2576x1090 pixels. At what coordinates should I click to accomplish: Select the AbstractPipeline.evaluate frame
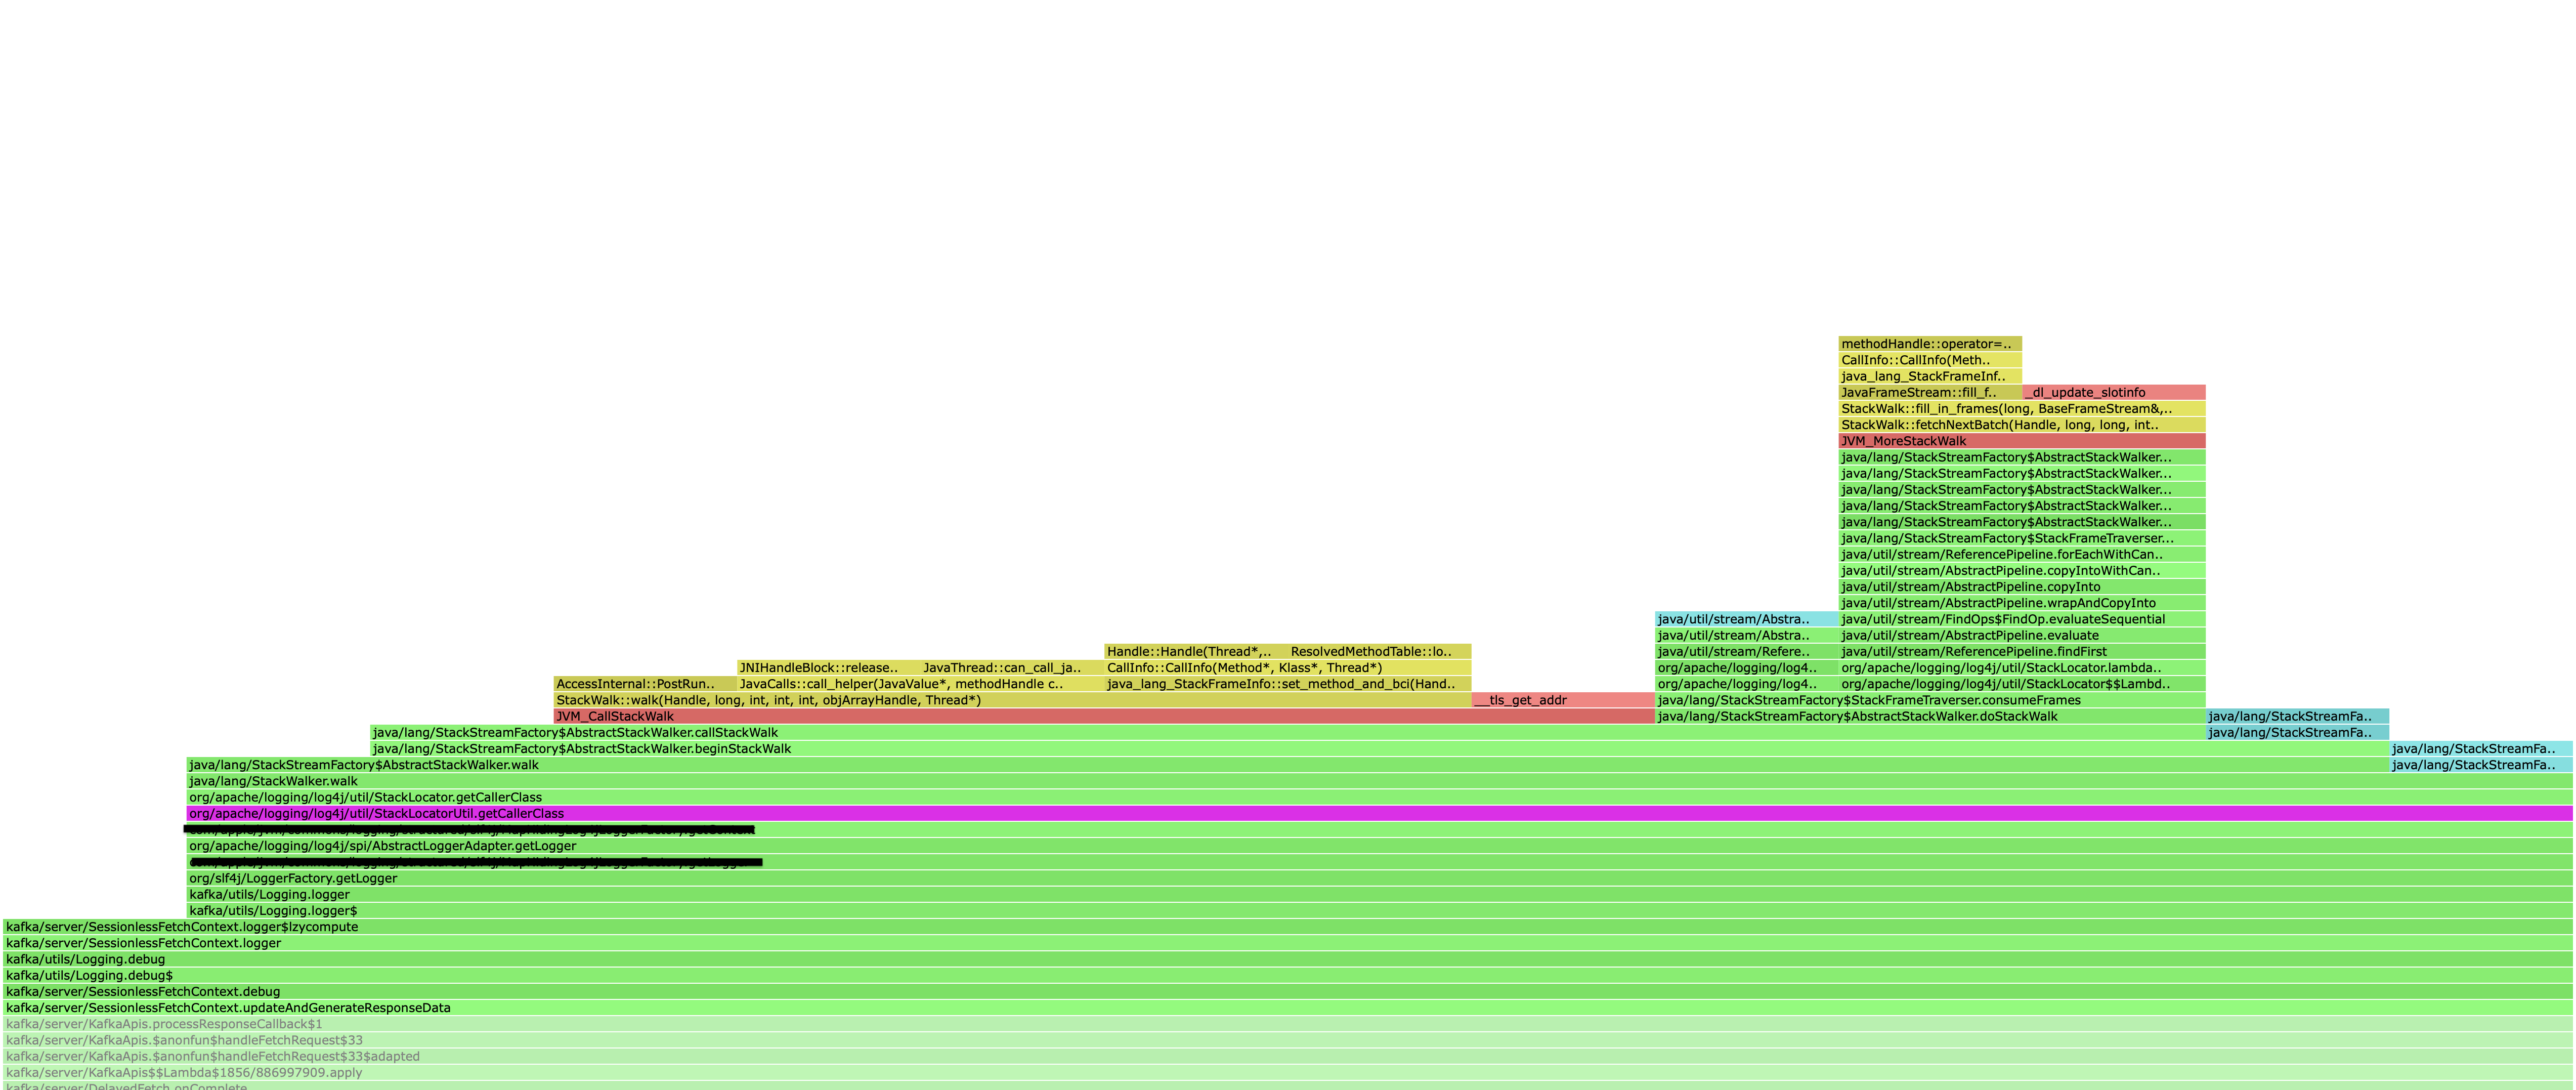2022,635
